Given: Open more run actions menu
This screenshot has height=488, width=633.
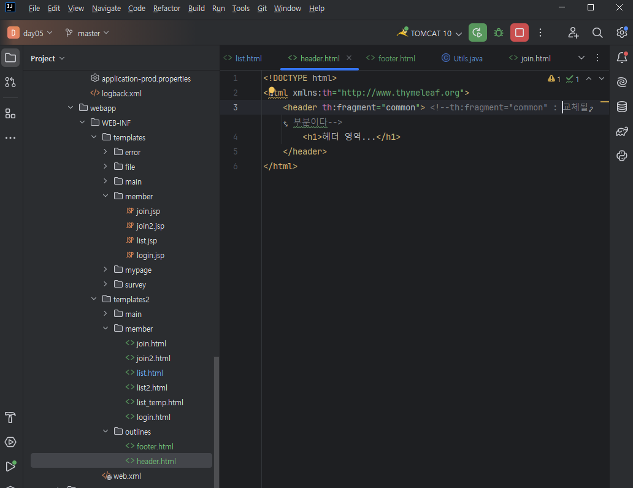Looking at the screenshot, I should 540,32.
